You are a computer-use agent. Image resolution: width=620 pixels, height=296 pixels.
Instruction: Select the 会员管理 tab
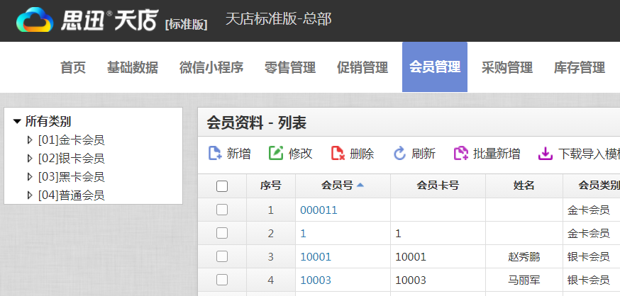[x=435, y=67]
